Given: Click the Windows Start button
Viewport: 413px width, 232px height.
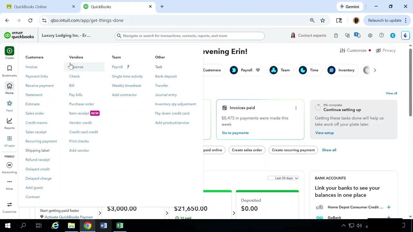Looking at the screenshot, I should click(x=7, y=226).
